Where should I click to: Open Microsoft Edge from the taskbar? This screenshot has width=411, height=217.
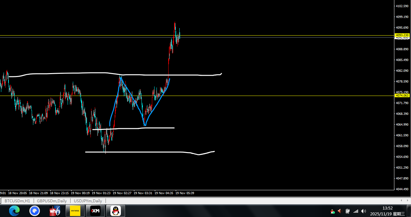pyautogui.click(x=14, y=211)
